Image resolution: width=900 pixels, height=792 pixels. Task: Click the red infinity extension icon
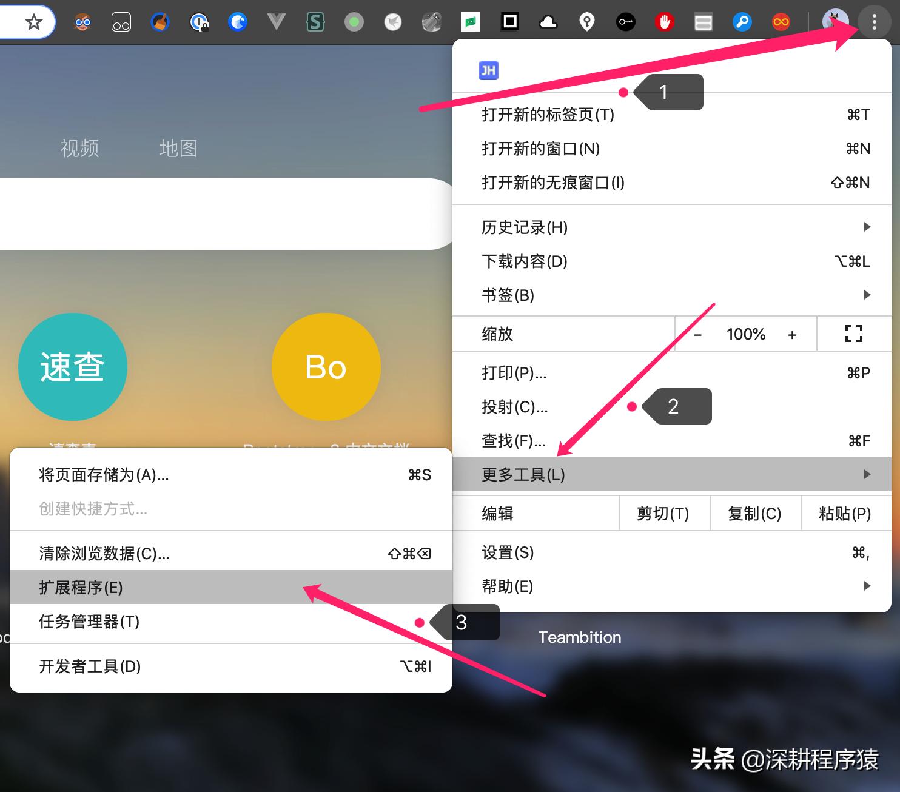[x=781, y=22]
